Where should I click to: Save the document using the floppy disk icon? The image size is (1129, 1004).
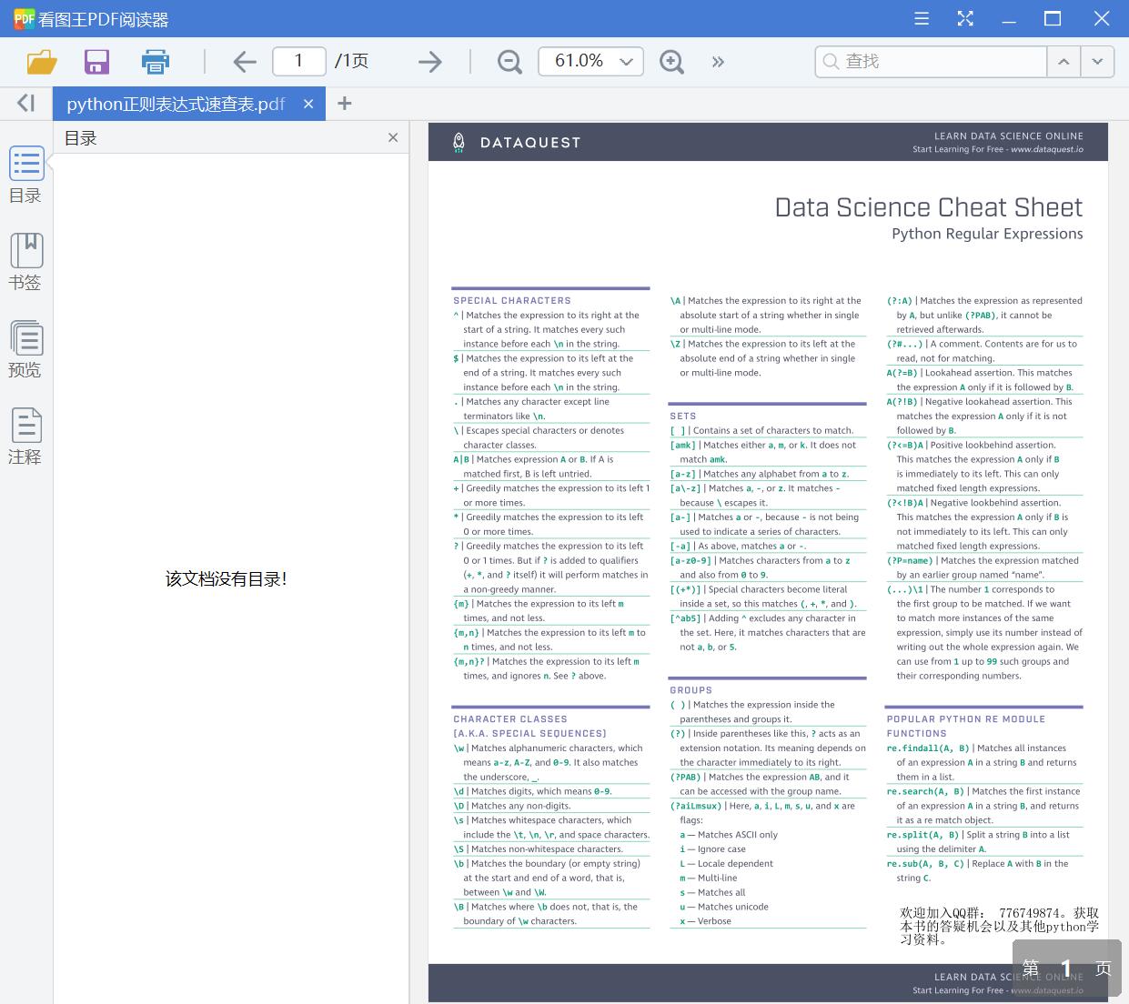tap(96, 62)
